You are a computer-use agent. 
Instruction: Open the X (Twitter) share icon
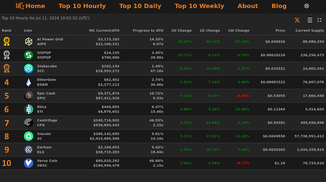pyautogui.click(x=297, y=20)
